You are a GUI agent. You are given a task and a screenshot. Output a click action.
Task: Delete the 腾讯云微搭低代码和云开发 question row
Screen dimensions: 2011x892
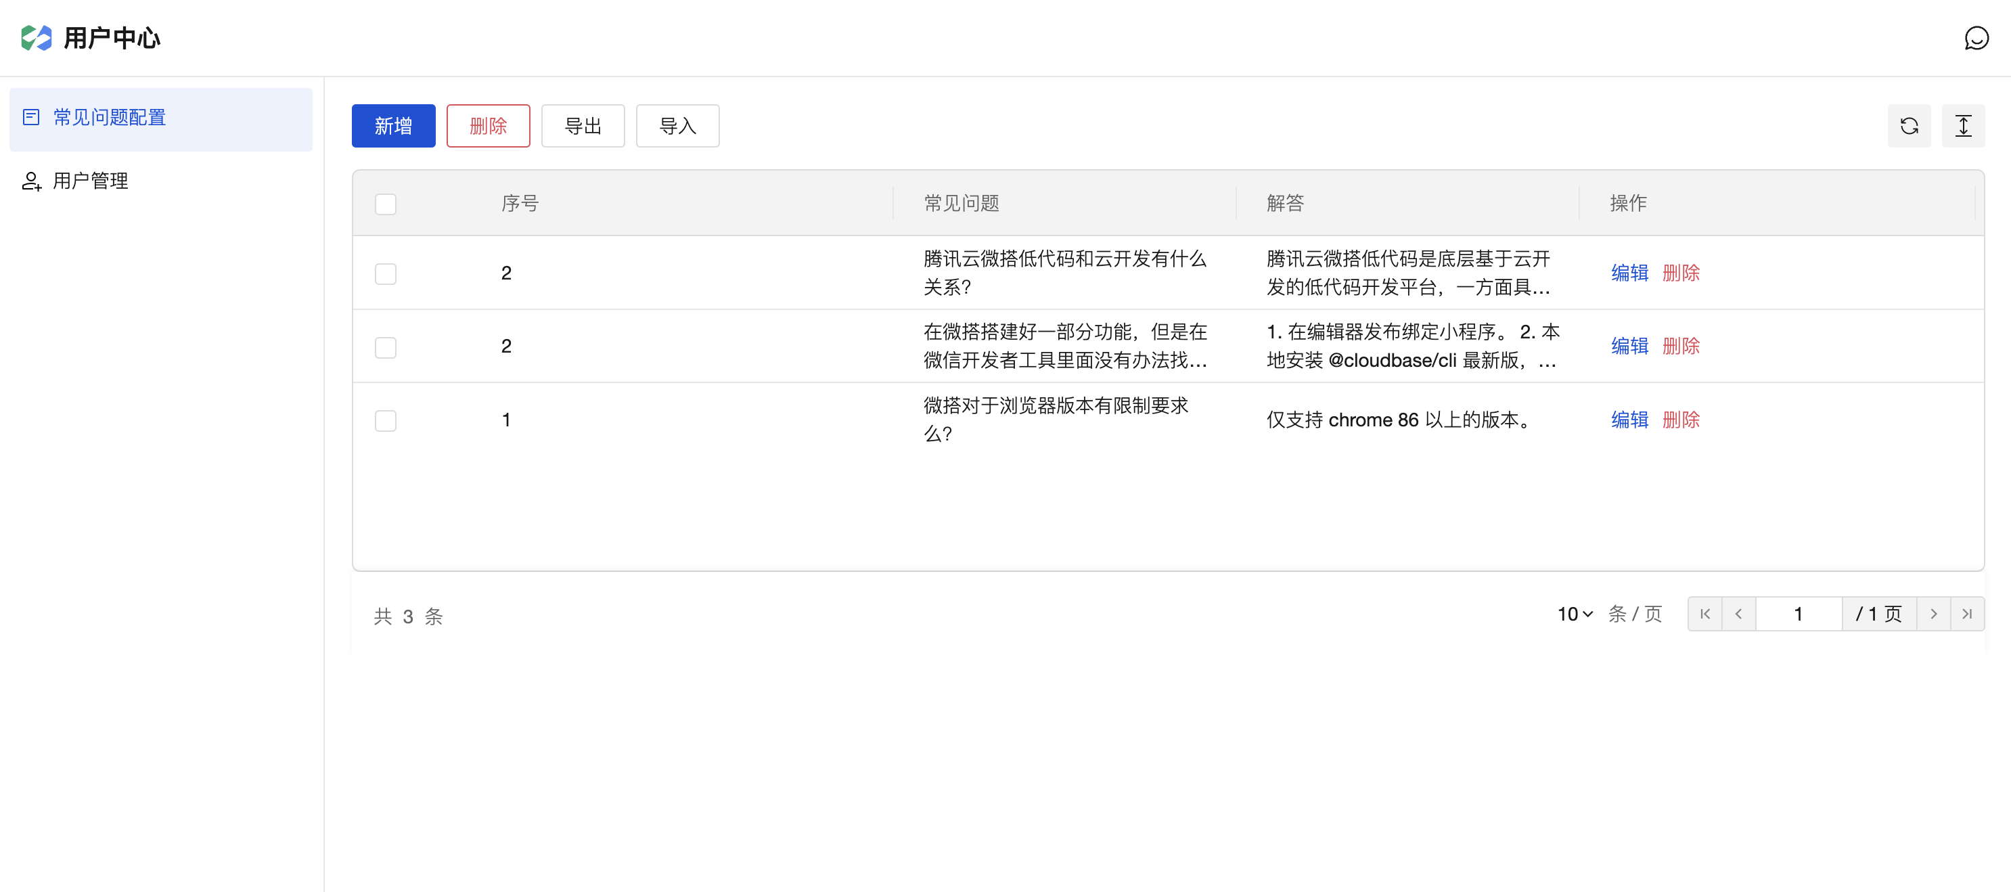click(x=1681, y=273)
